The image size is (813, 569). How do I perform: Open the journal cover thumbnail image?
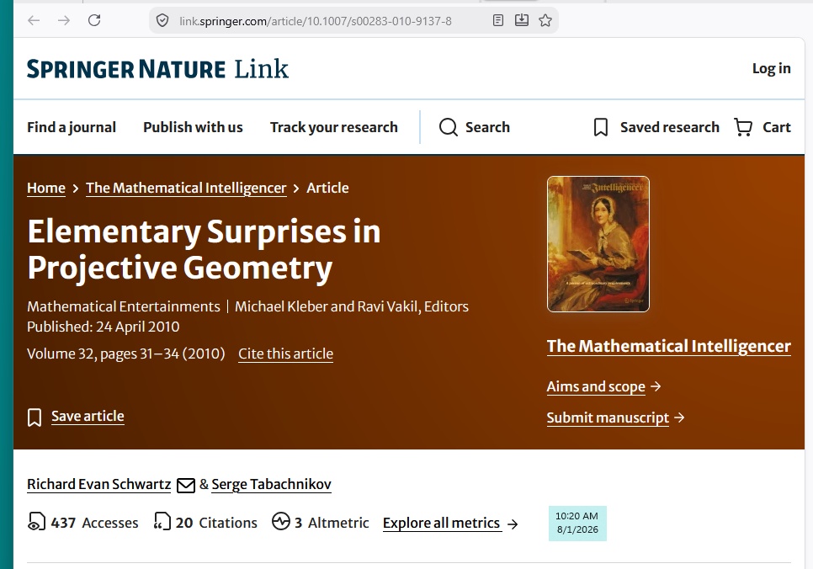tap(598, 244)
